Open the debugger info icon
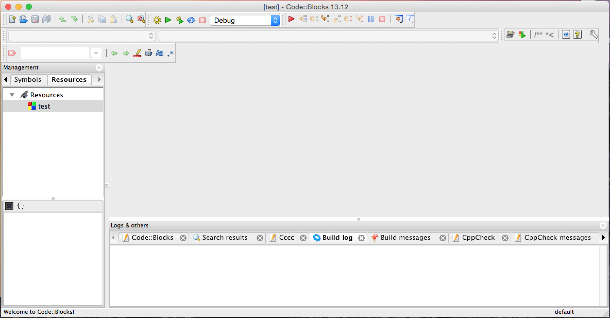This screenshot has height=318, width=610. [410, 19]
